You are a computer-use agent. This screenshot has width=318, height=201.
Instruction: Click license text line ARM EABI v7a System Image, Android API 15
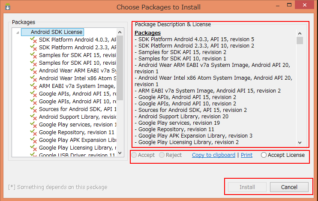pyautogui.click(x=208, y=91)
